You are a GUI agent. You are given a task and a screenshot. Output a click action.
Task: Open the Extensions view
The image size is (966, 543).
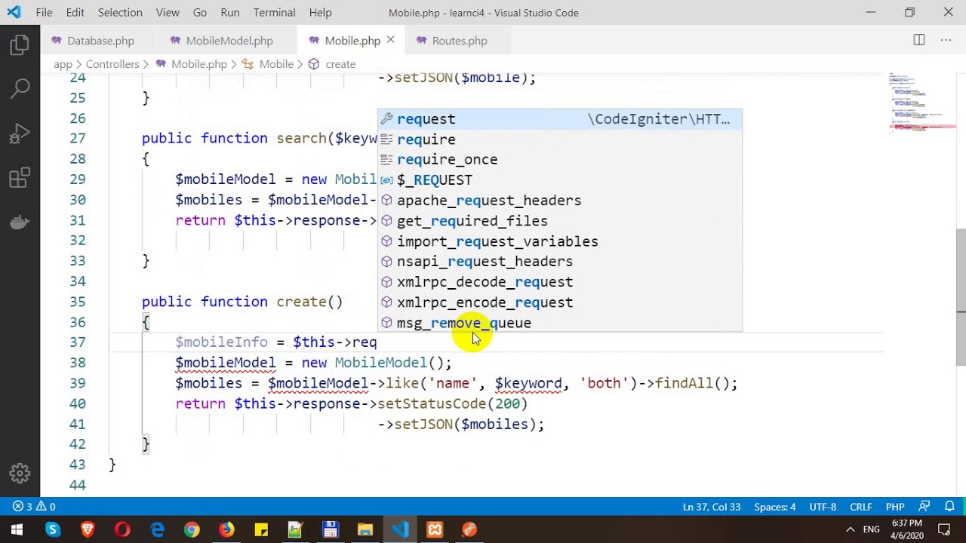pos(20,178)
